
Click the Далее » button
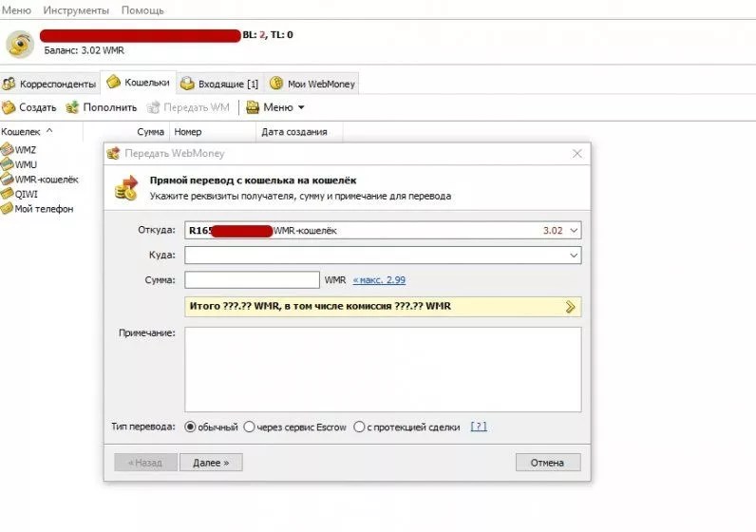211,463
